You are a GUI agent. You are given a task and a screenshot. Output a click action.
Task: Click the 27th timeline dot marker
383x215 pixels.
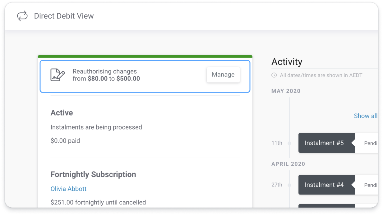[x=289, y=185]
